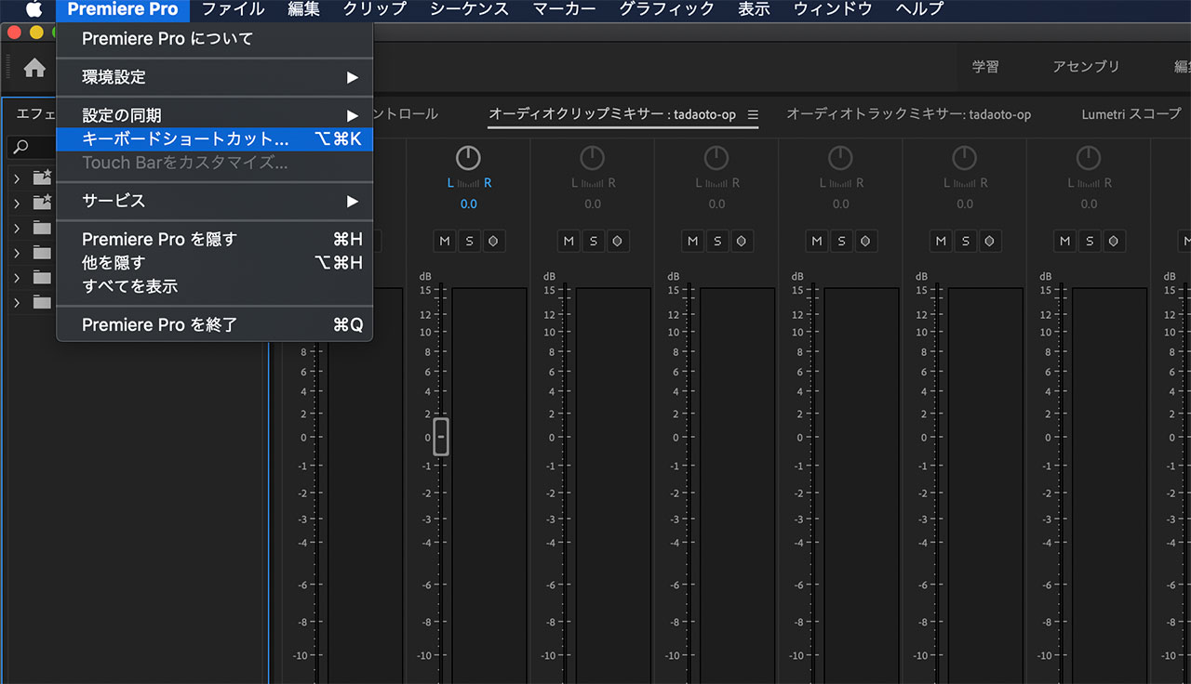Open the クリップ menu

pyautogui.click(x=375, y=9)
